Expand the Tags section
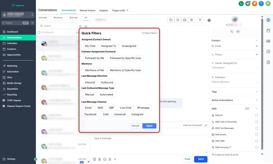This screenshot has height=164, width=273. [256, 92]
